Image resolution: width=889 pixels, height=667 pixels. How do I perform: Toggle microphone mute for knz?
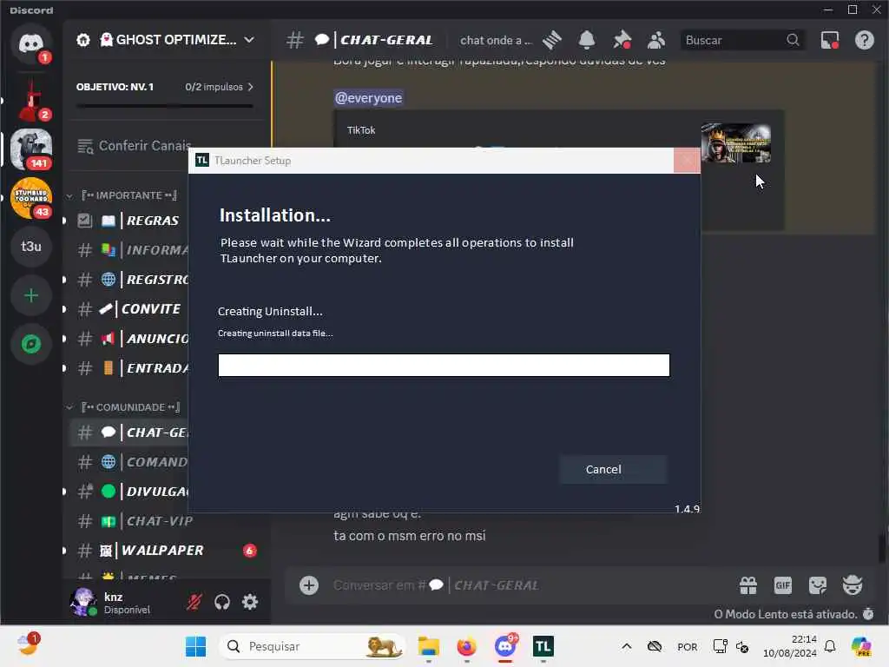point(194,602)
